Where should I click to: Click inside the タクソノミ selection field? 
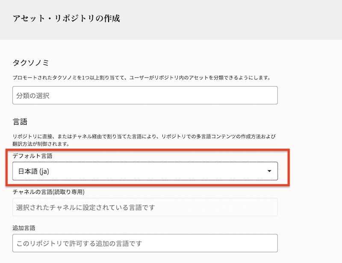tap(144, 95)
